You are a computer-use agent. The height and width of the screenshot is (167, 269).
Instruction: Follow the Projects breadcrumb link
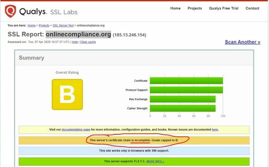(44, 26)
